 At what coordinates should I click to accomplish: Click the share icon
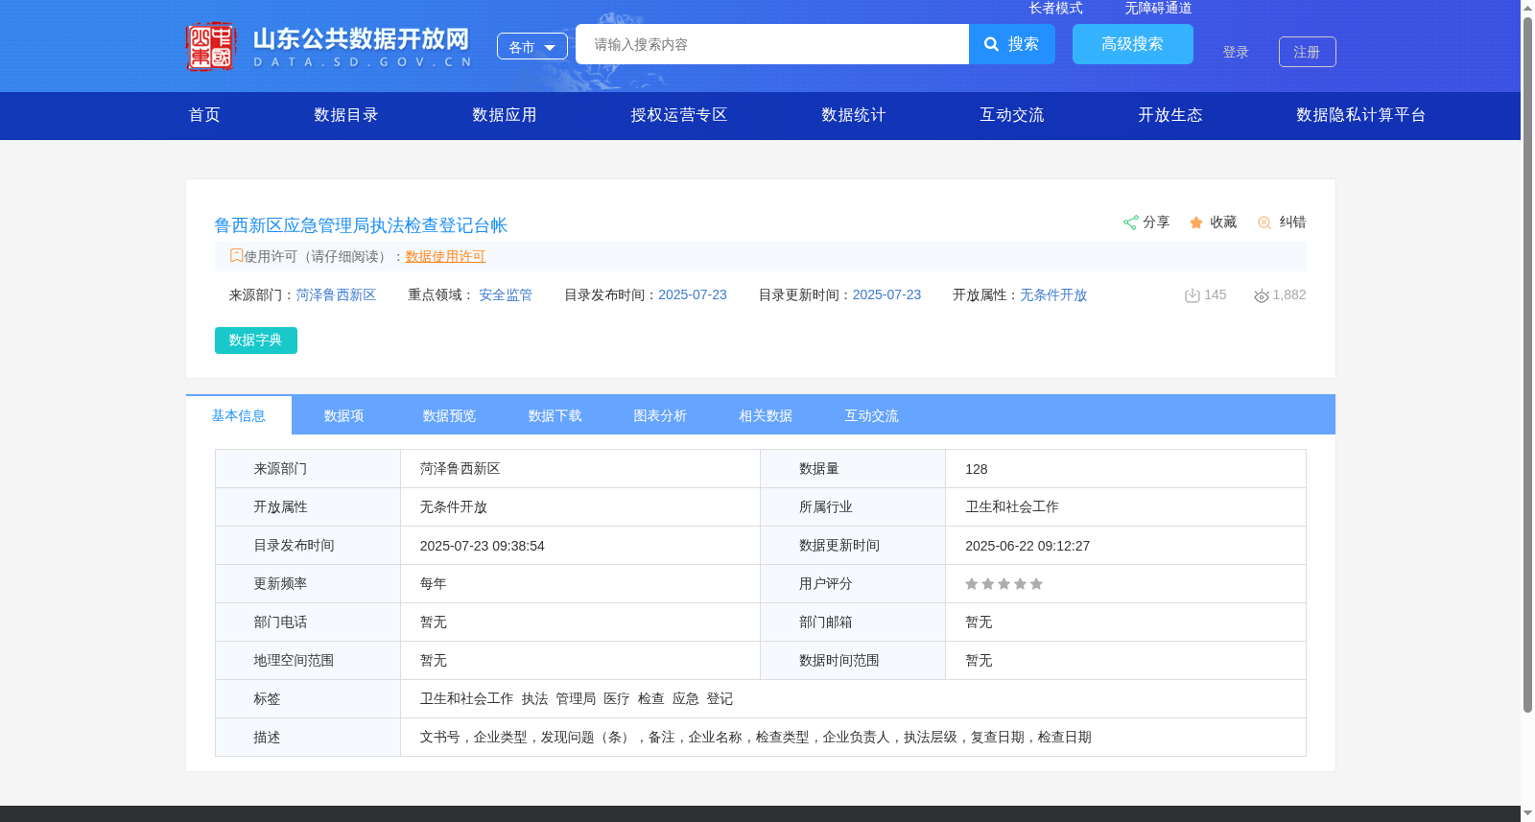[x=1130, y=223]
